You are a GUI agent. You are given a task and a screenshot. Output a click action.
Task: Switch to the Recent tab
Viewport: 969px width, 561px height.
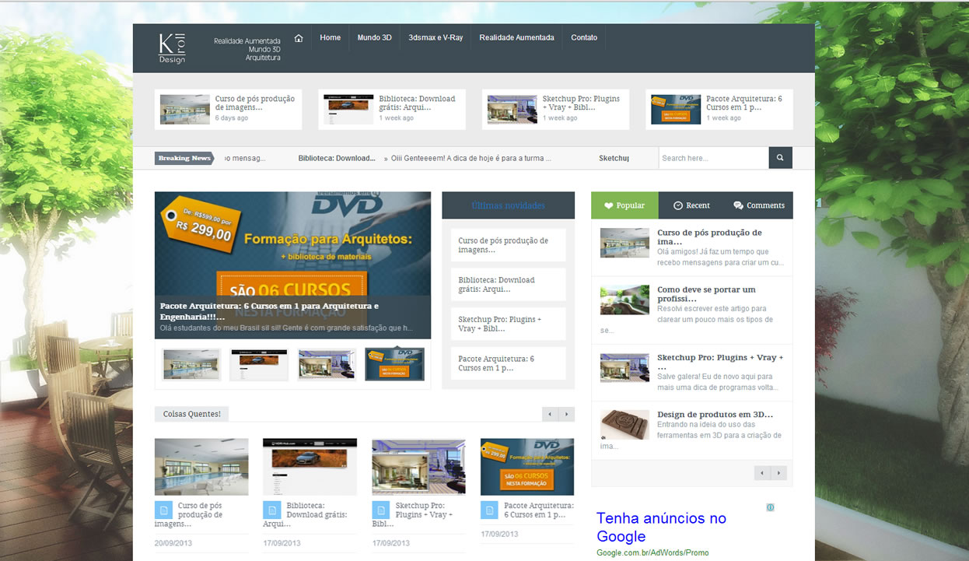click(x=691, y=205)
